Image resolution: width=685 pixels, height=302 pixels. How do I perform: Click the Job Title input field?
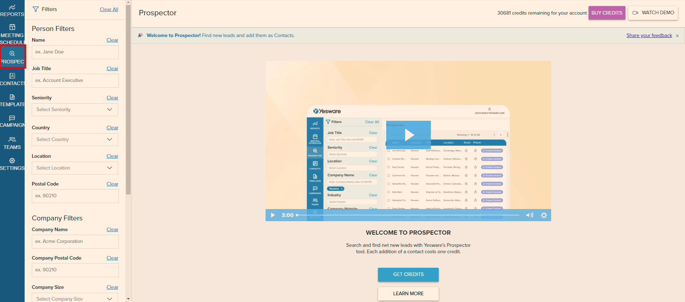(75, 80)
